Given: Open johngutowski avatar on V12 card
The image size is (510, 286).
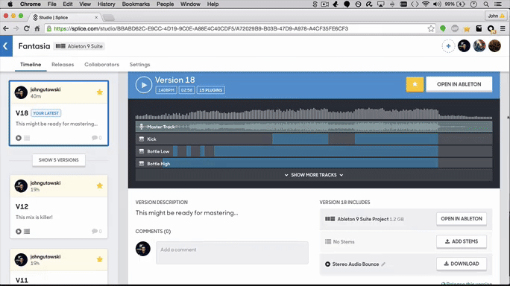Looking at the screenshot, I should [21, 186].
